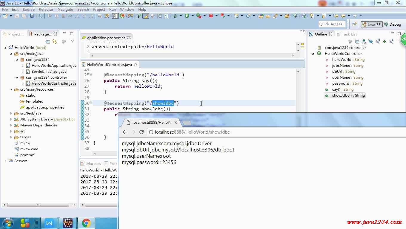The image size is (406, 229).
Task: Click the Open Type toolbar icon
Action: [261, 16]
